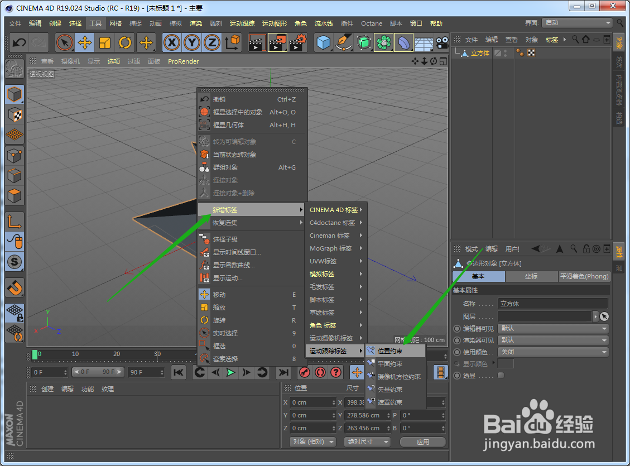Toggle snap magnet icon
630x466 pixels.
coord(15,287)
